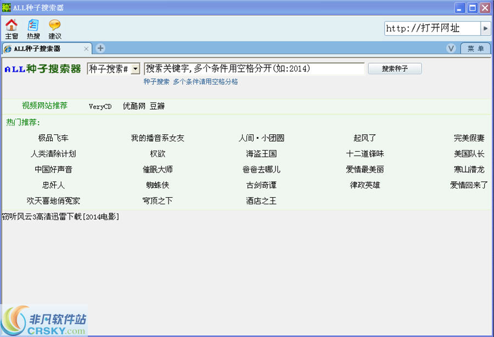Screen dimensions: 494x337
Task: Click the 搜索种子 button
Action: tap(395, 68)
